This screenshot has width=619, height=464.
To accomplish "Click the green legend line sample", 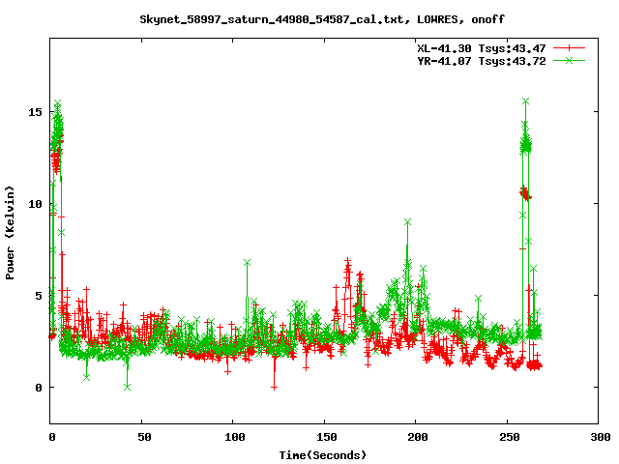I will coord(569,60).
